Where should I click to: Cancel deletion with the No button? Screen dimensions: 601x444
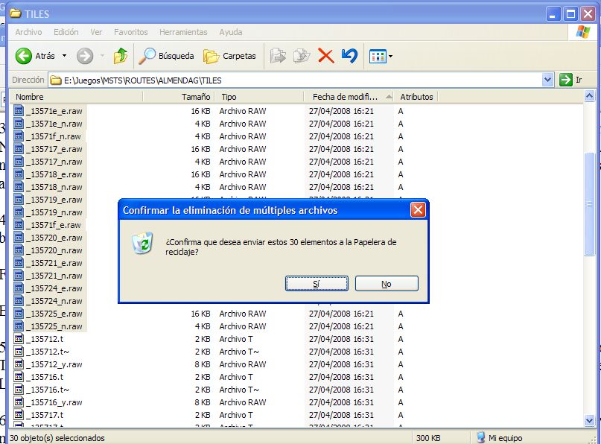[386, 284]
